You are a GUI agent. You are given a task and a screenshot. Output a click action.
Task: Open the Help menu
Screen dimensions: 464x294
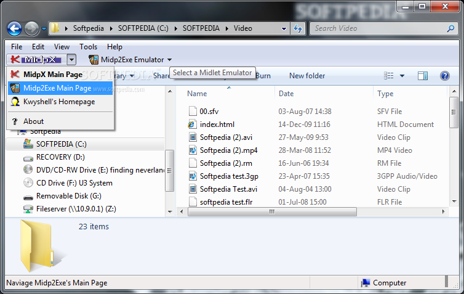[x=114, y=47]
